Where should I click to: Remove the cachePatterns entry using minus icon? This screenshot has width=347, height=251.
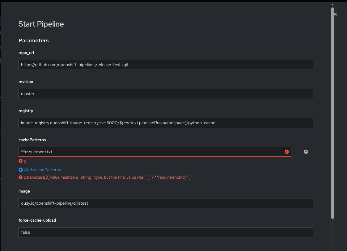point(306,152)
